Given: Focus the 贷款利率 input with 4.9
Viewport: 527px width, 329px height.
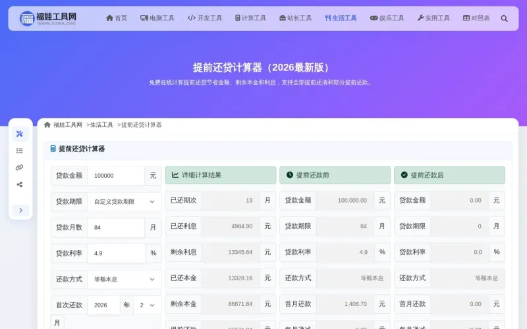Looking at the screenshot, I should pyautogui.click(x=117, y=253).
